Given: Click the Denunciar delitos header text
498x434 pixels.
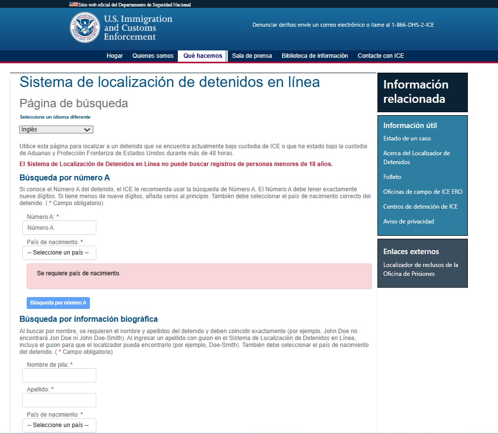Looking at the screenshot, I should point(343,25).
